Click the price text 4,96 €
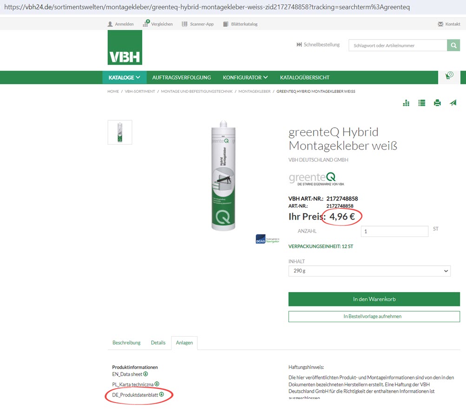The height and width of the screenshot is (410, 466). click(342, 216)
